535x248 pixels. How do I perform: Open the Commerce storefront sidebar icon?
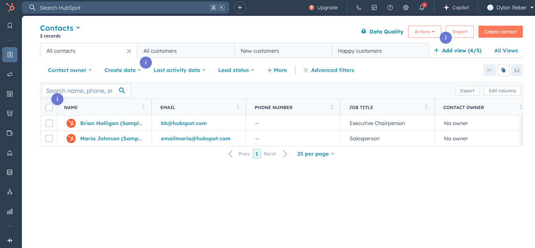pyautogui.click(x=10, y=113)
